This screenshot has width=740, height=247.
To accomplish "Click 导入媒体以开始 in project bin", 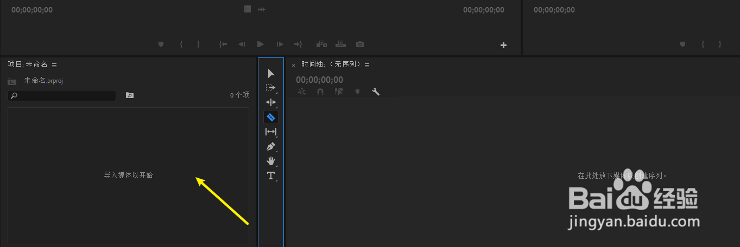I will pos(129,175).
